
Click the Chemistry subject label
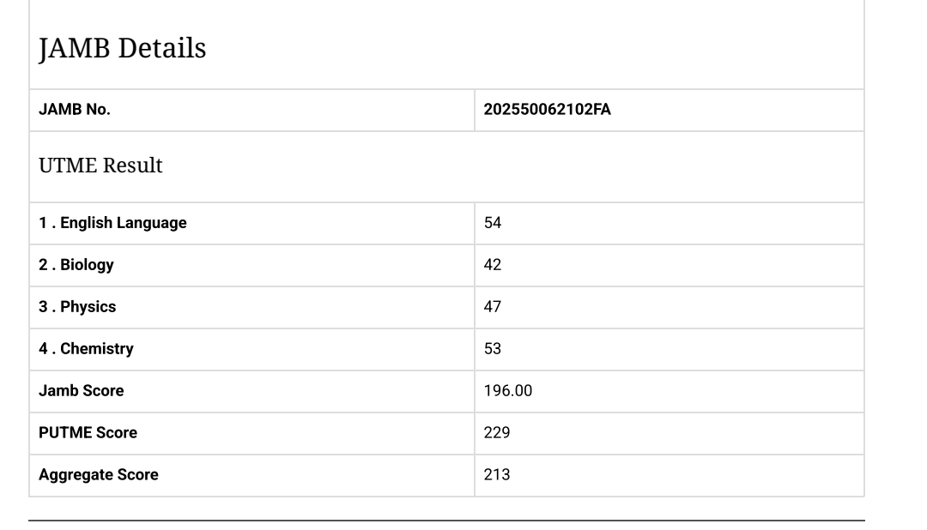(96, 349)
